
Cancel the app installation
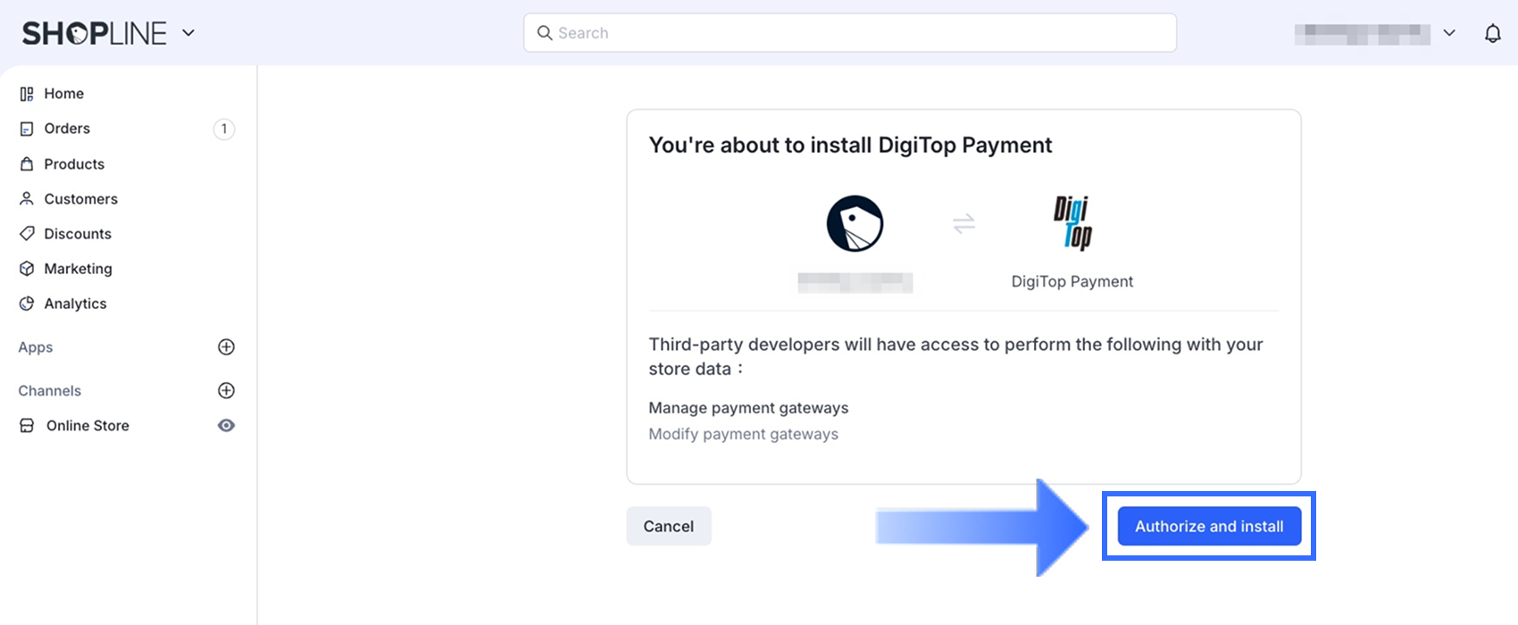(x=669, y=527)
